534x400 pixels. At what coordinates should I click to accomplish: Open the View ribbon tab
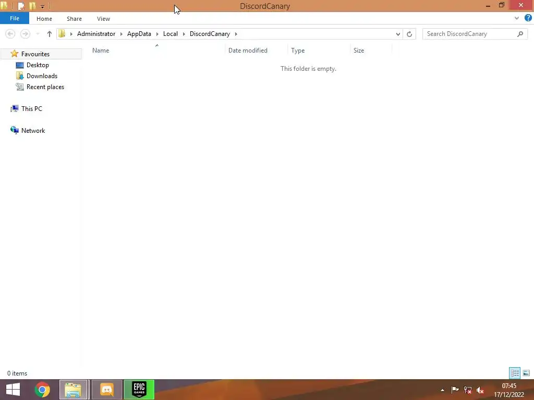103,19
